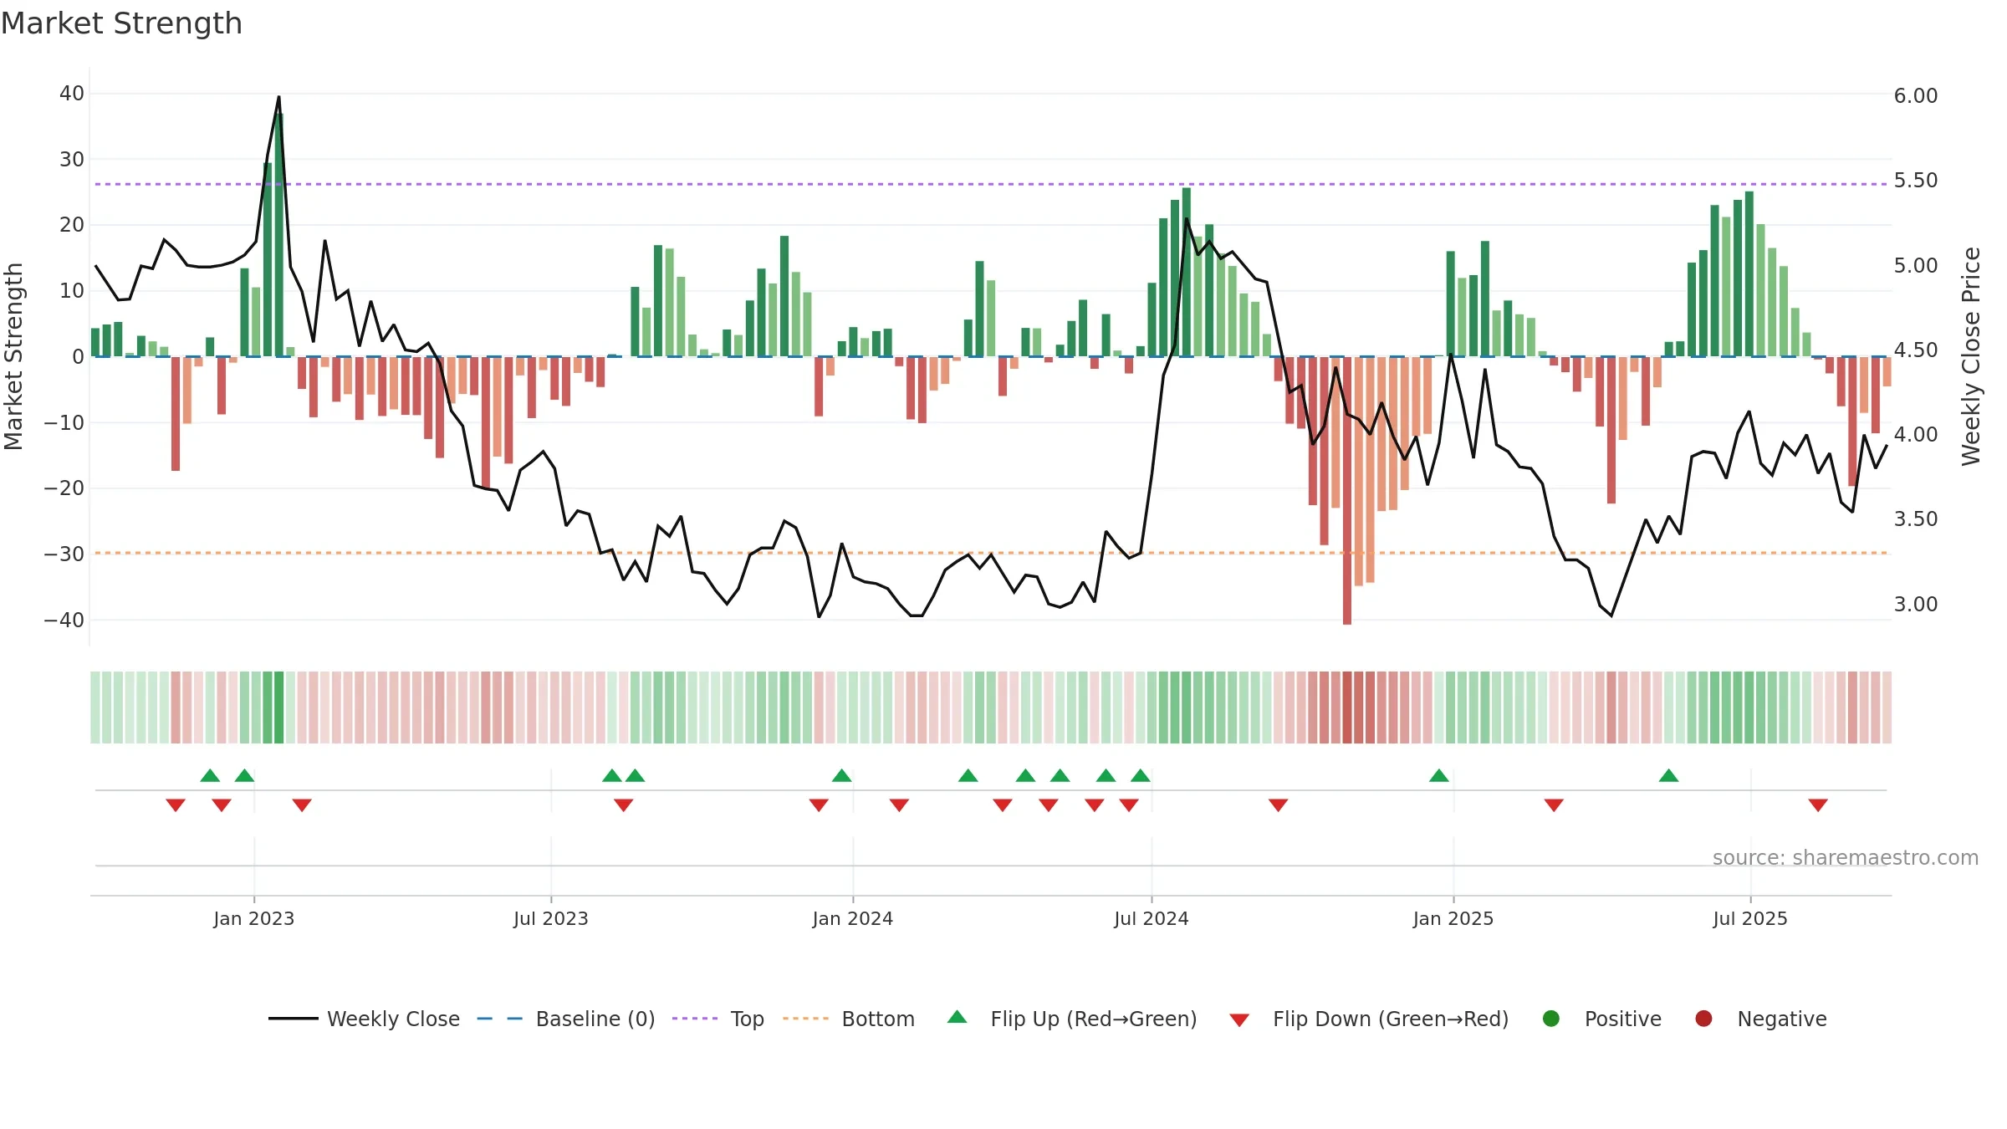Click the source: sharemaestro.com text
This screenshot has width=2007, height=1129.
click(1846, 857)
